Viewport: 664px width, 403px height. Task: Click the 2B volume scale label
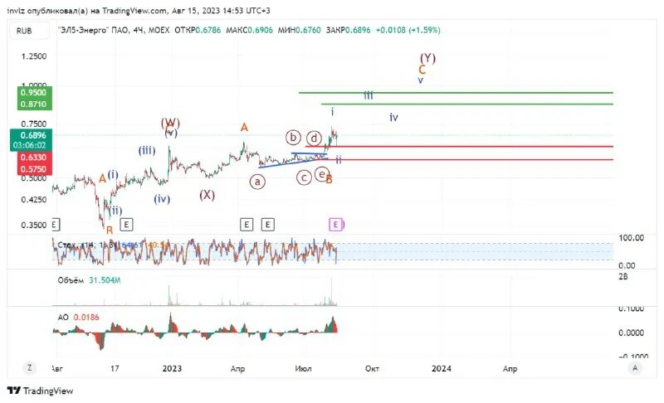coord(623,277)
